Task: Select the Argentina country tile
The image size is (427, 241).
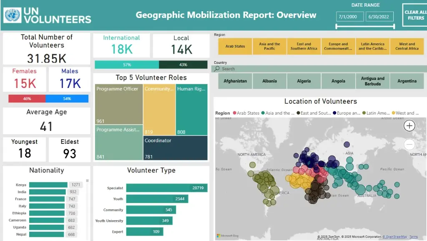Action: (x=407, y=81)
